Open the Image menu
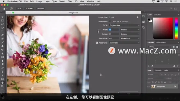 [39, 1]
